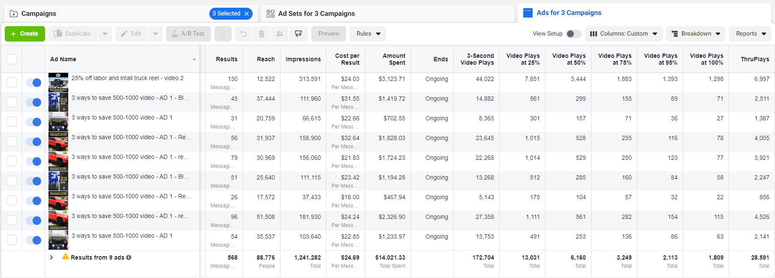Check the select-all checkbox in header row
Image resolution: width=775 pixels, height=278 pixels.
12,59
